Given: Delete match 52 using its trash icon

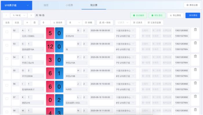Looking at the screenshot, I should coord(195,30).
